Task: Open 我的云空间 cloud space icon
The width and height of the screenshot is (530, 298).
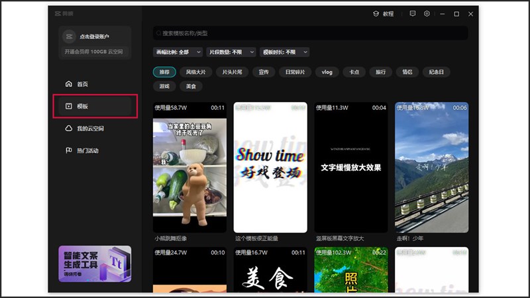Action: 68,128
